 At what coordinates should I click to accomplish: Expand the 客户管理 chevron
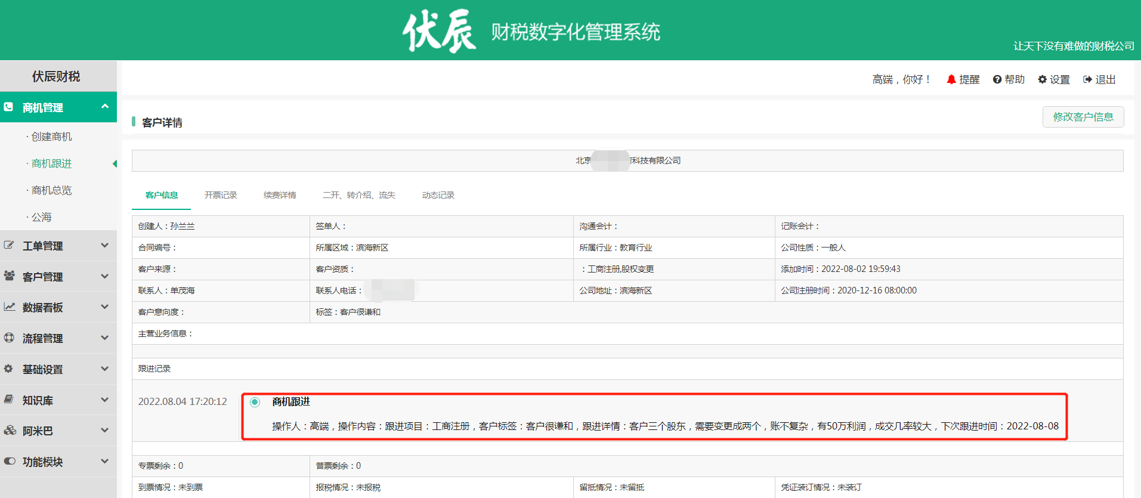105,276
